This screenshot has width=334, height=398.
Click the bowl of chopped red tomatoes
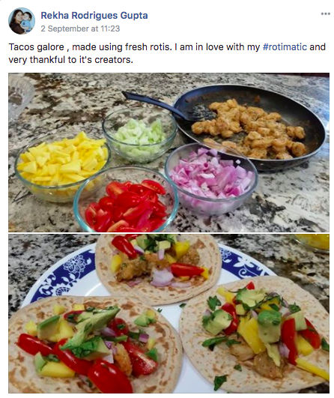click(x=127, y=201)
